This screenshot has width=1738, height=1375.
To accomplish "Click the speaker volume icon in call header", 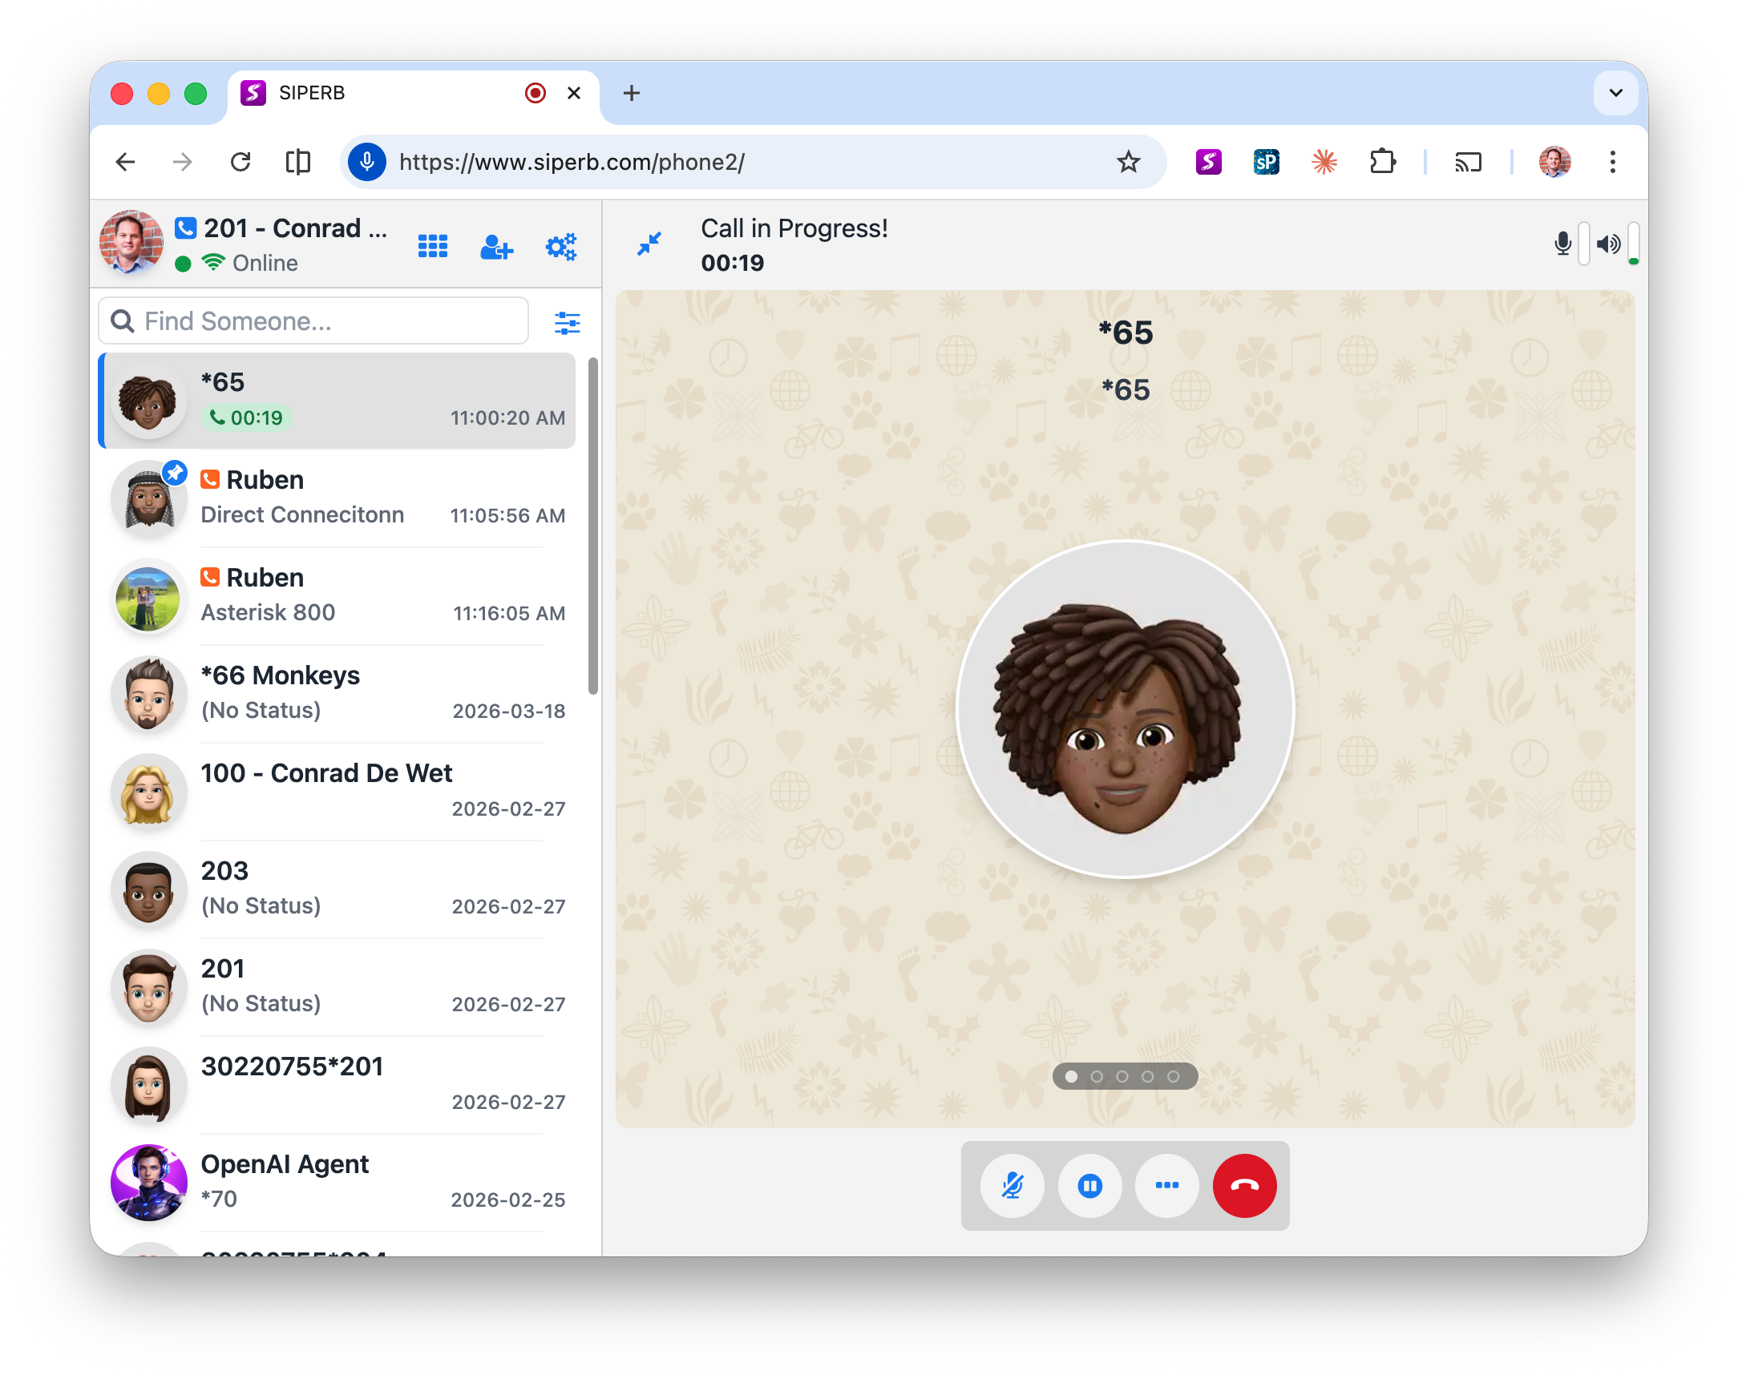I will [1607, 243].
